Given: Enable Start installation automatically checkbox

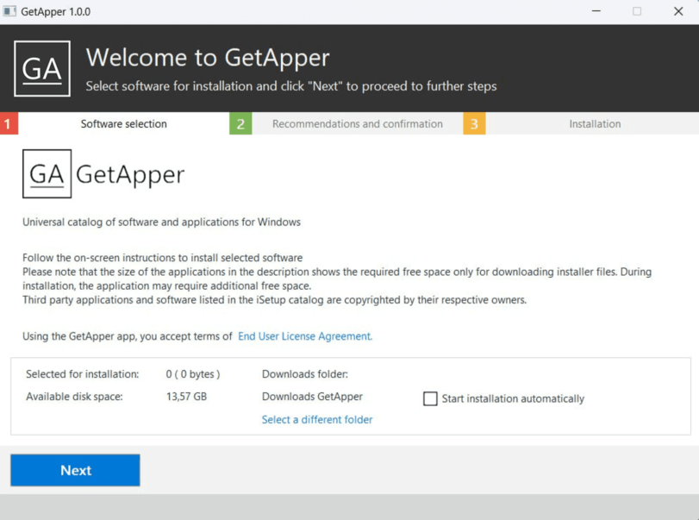Looking at the screenshot, I should click(x=430, y=398).
